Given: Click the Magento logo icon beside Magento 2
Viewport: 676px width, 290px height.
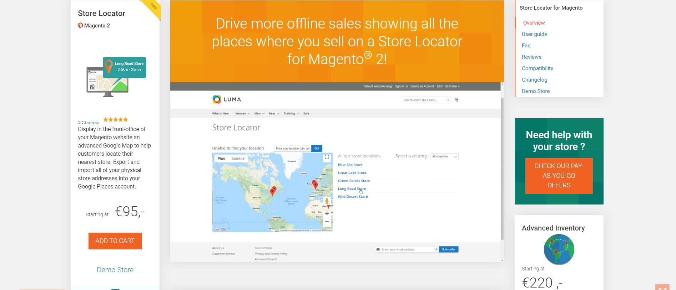Looking at the screenshot, I should click(80, 25).
